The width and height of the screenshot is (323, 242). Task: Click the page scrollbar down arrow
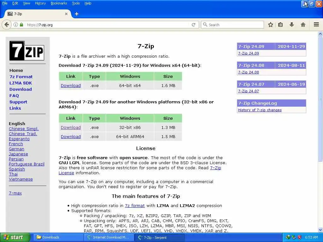click(x=320, y=230)
